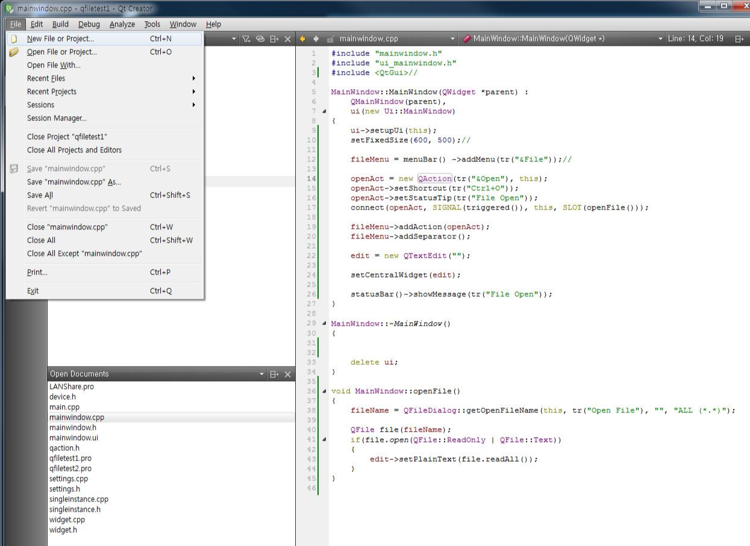The height and width of the screenshot is (546, 750).
Task: Open the Window menu
Action: 183,24
